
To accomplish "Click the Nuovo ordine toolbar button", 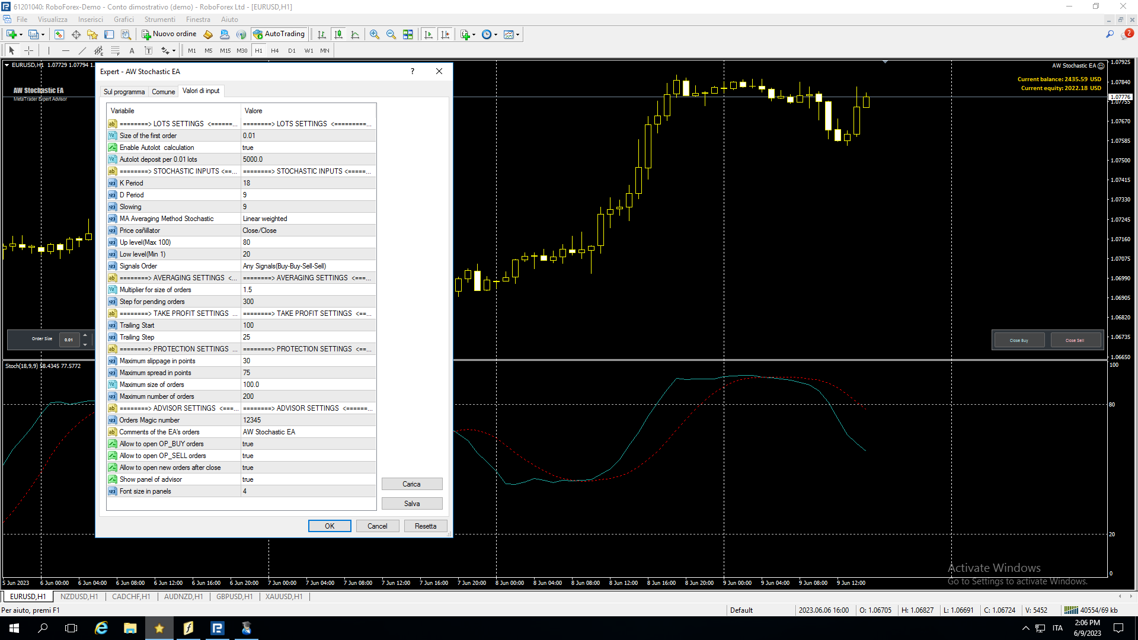I will (x=169, y=34).
